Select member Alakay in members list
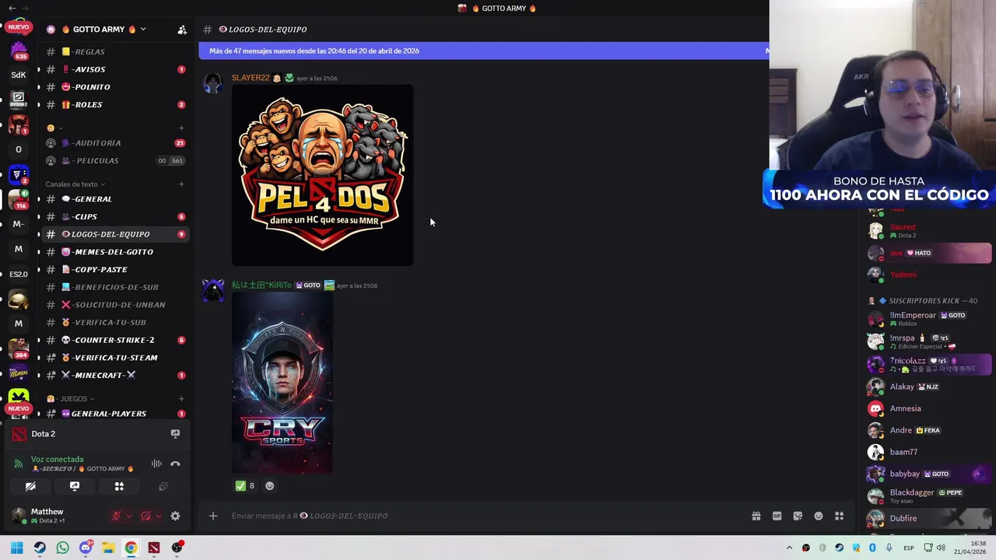 click(x=930, y=387)
